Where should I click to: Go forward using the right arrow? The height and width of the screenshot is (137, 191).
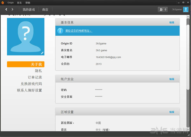(12, 10)
